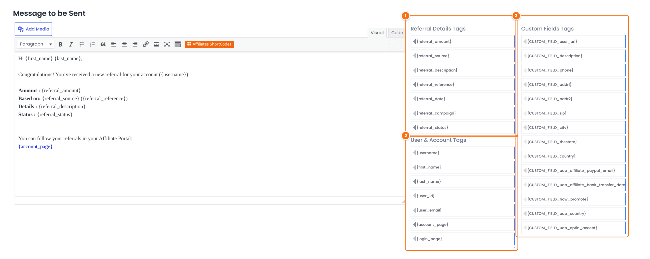Choose the {user_id} tag

pos(463,196)
